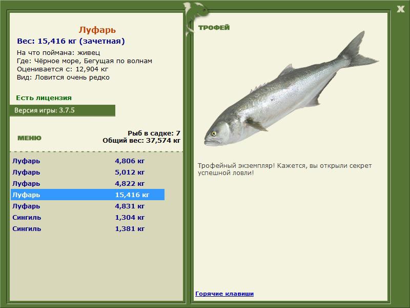Open the МЕНЮ menu
Image resolution: width=410 pixels, height=308 pixels.
click(x=29, y=138)
